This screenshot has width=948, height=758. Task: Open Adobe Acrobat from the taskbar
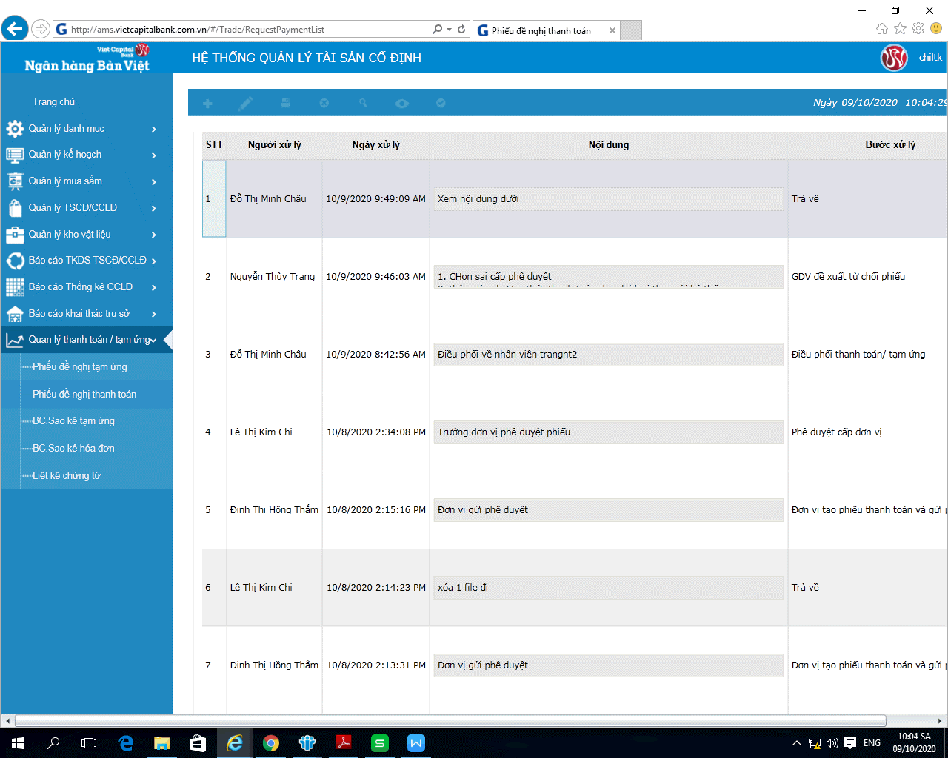click(x=344, y=743)
